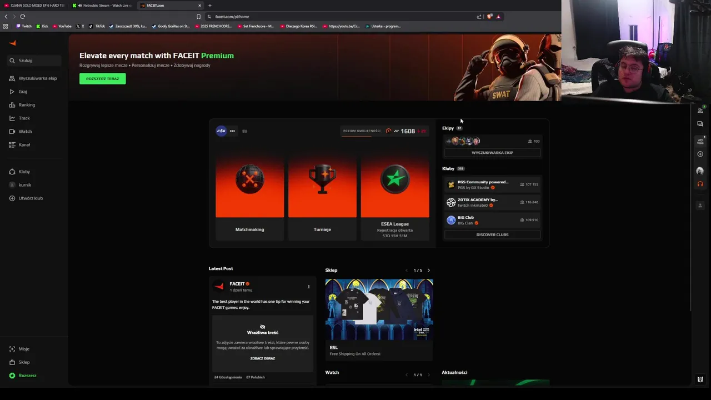Click the FACEIT logo in the sidebar
Screen dimensions: 711x400
tap(12, 43)
